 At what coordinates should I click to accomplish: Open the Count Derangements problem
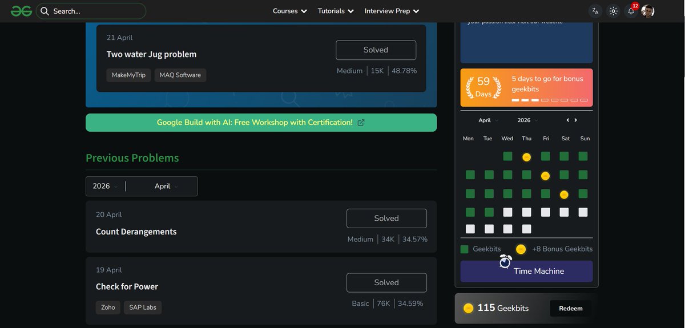[136, 232]
